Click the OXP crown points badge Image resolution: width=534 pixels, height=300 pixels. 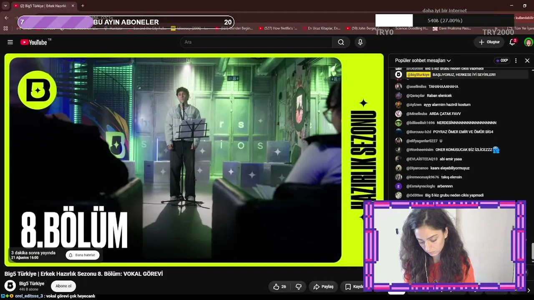click(x=502, y=60)
